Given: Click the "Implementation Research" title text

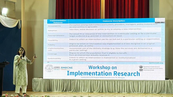Looking at the screenshot, I should pyautogui.click(x=103, y=73).
